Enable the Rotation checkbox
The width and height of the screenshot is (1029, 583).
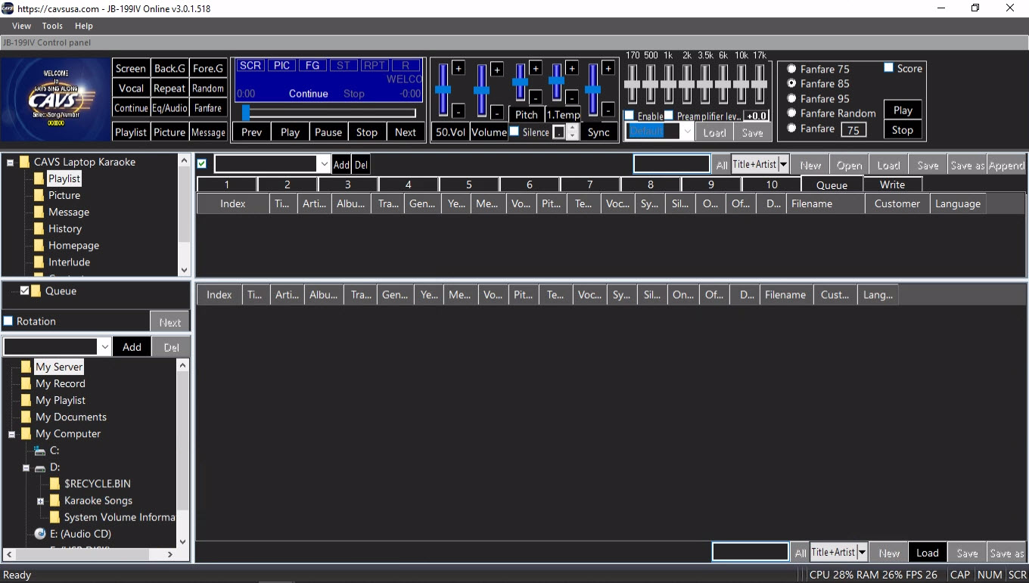pos(8,321)
